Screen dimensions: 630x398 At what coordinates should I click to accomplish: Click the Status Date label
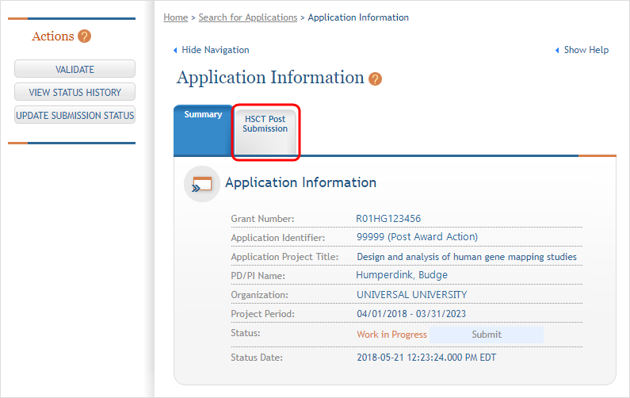pos(257,358)
